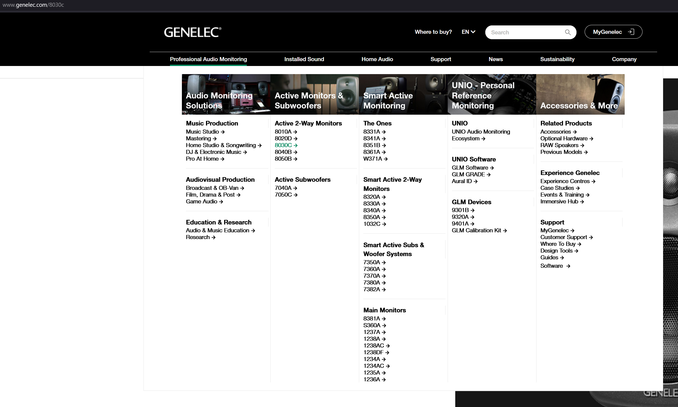The width and height of the screenshot is (678, 407).
Task: Open DJ & Electronic Music link
Action: point(216,152)
